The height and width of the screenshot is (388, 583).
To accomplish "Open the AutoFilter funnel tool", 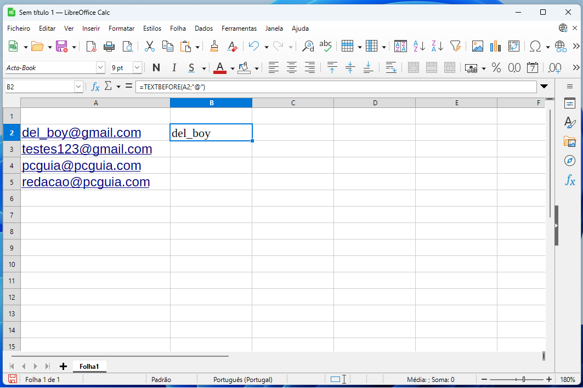I will click(455, 47).
